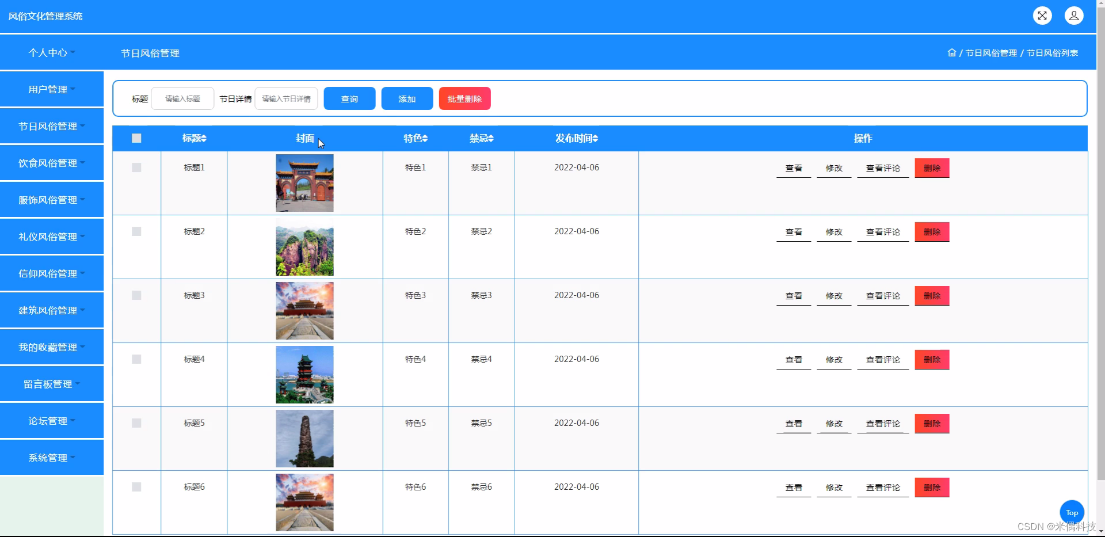
Task: Click 节日风俗列表 breadcrumb link
Action: pos(1052,53)
